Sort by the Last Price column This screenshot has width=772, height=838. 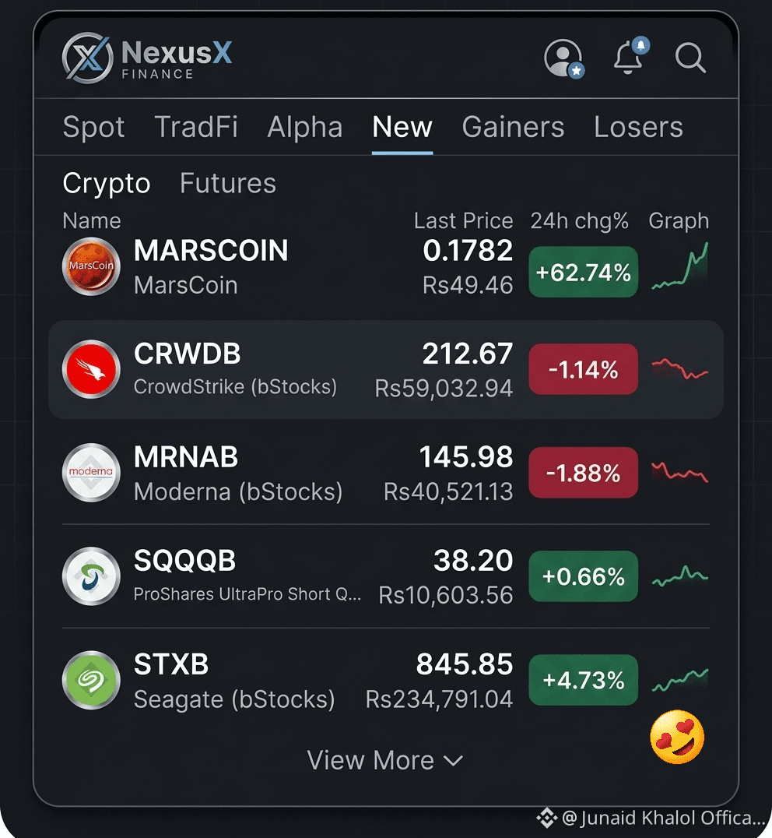tap(463, 220)
